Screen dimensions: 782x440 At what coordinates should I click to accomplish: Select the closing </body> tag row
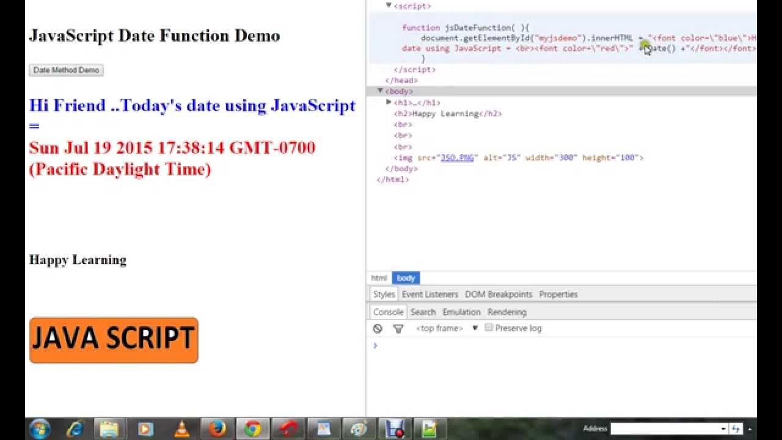click(x=401, y=169)
